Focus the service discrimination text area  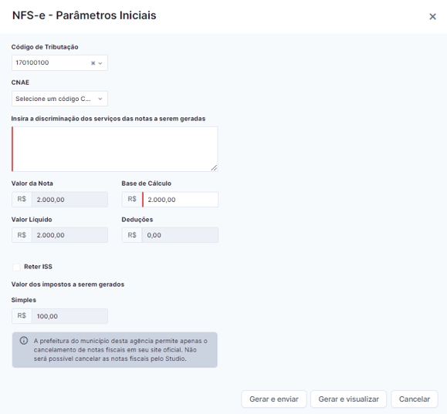pyautogui.click(x=115, y=150)
